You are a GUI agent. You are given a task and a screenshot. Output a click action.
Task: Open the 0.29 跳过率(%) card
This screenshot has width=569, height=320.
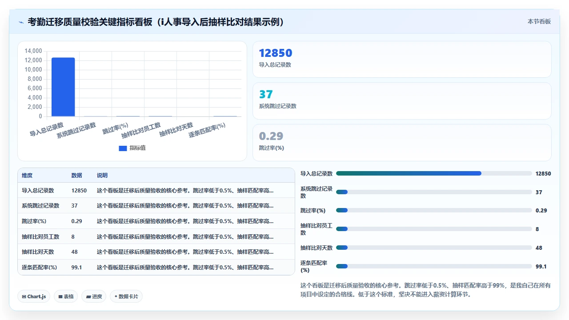402,142
